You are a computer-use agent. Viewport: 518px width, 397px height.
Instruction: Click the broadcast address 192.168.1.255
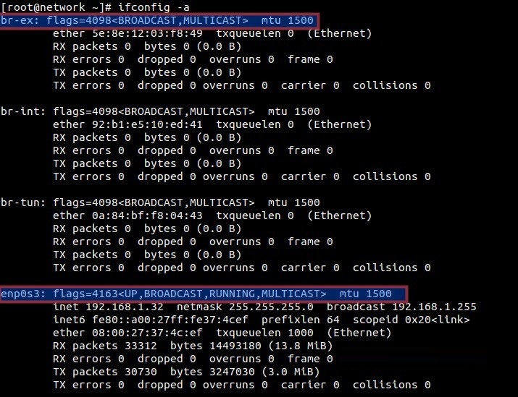point(435,307)
